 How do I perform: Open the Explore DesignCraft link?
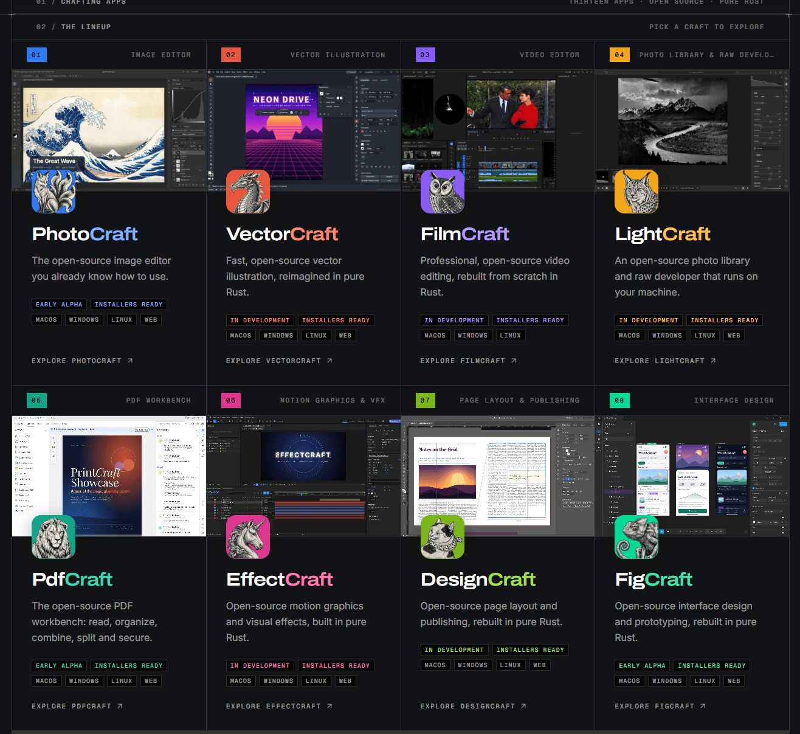pos(474,707)
